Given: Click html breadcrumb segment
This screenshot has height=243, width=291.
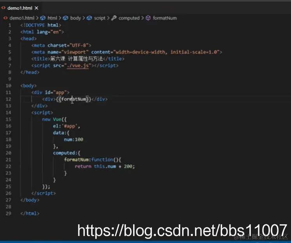Looking at the screenshot, I should (52, 18).
